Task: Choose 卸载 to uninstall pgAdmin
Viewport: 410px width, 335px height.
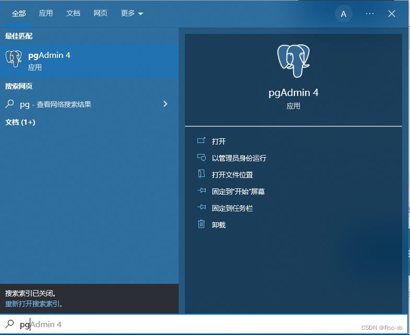Action: pyautogui.click(x=219, y=225)
